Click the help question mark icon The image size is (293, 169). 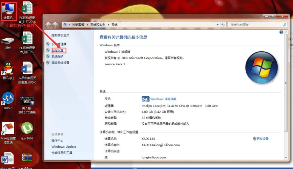pyautogui.click(x=281, y=32)
